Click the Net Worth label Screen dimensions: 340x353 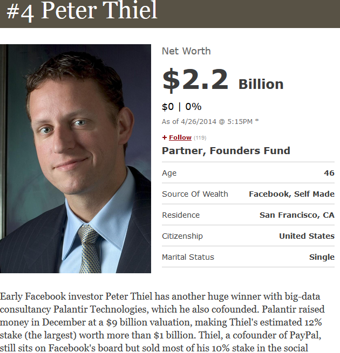186,51
